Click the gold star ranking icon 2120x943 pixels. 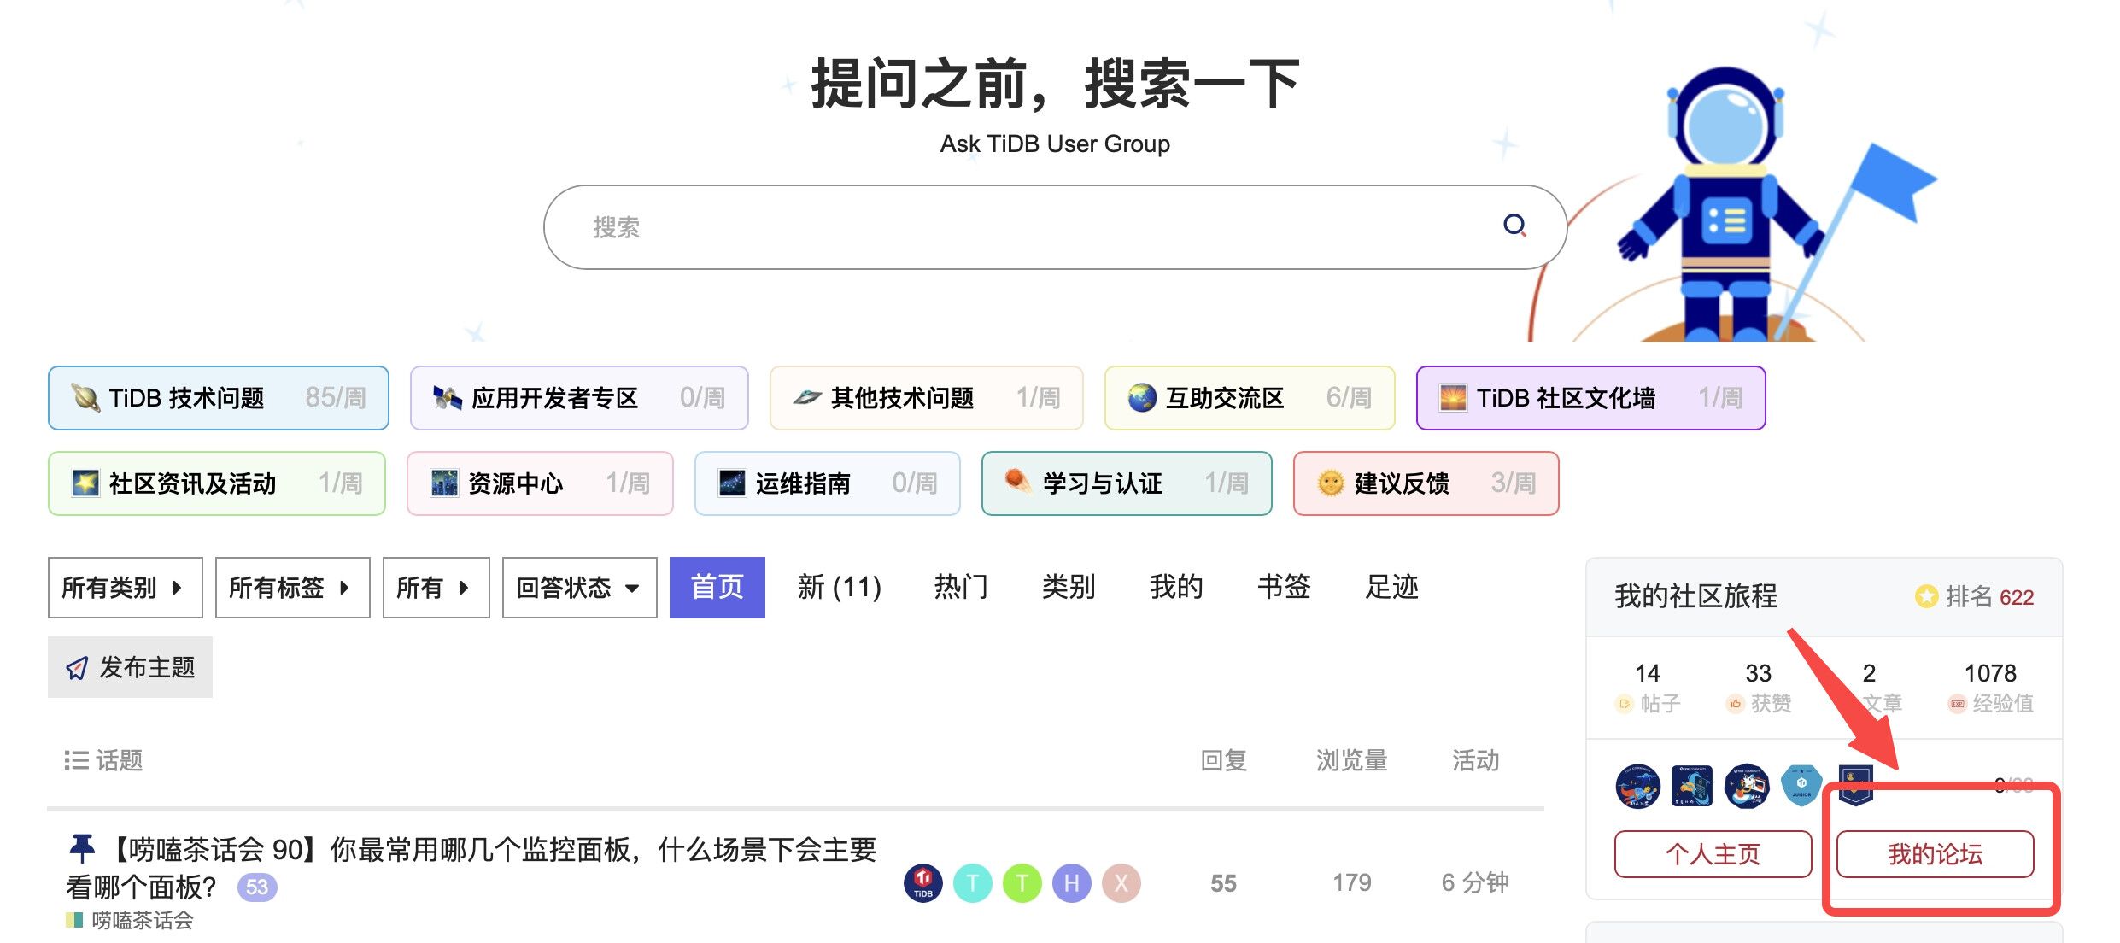click(1926, 596)
